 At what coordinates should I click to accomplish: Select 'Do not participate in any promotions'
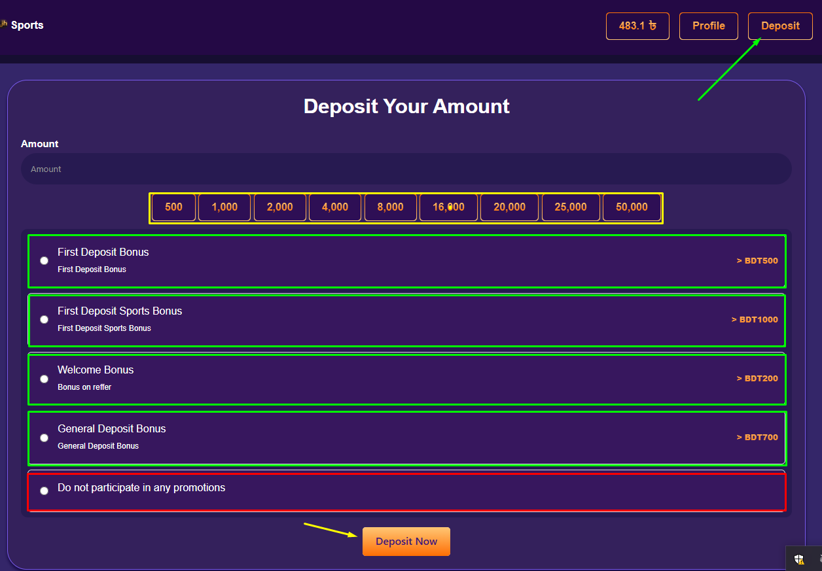(44, 491)
